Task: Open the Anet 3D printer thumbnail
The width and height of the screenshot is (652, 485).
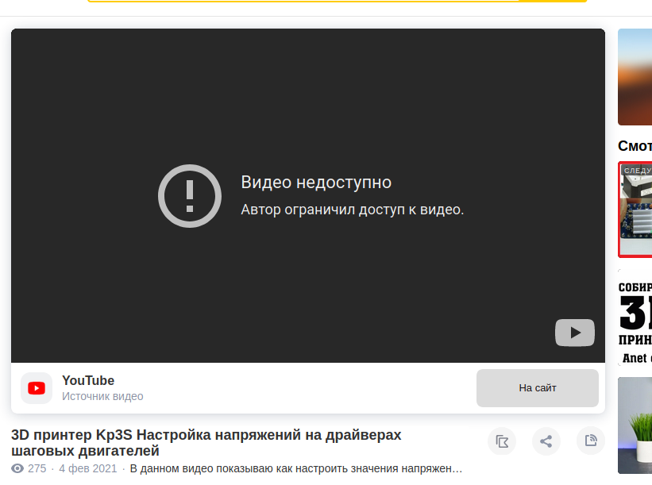Action: coord(635,318)
